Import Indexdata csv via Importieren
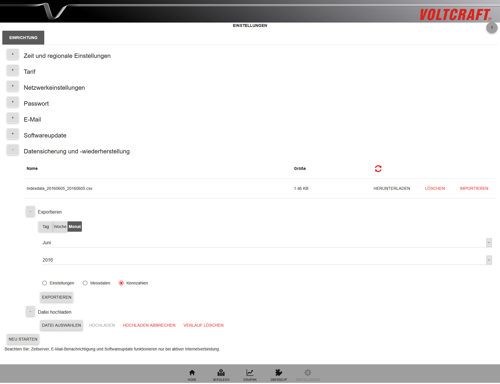 tap(474, 188)
